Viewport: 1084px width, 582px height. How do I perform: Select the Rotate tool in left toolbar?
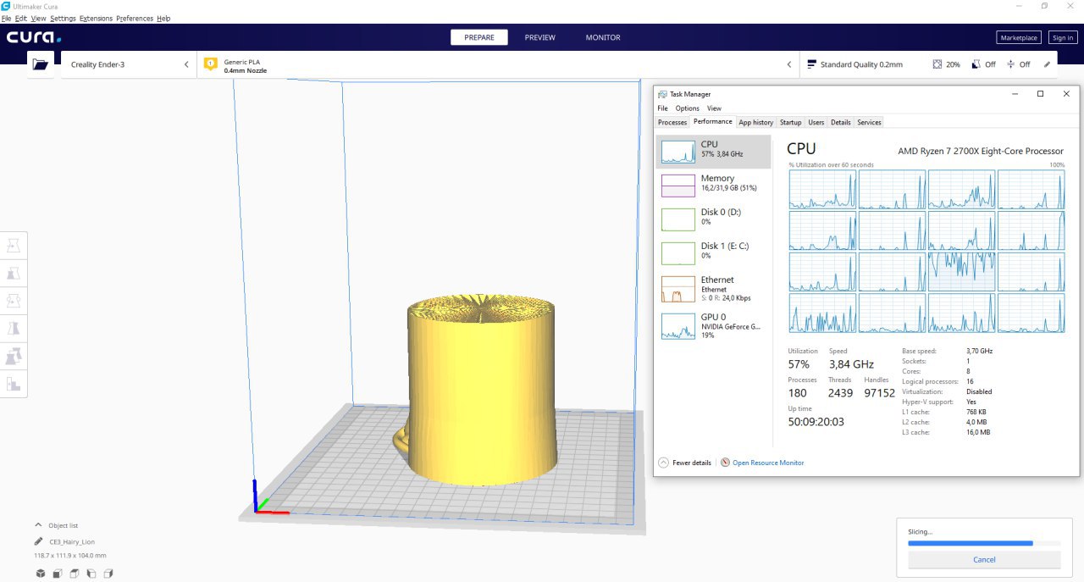click(x=14, y=301)
